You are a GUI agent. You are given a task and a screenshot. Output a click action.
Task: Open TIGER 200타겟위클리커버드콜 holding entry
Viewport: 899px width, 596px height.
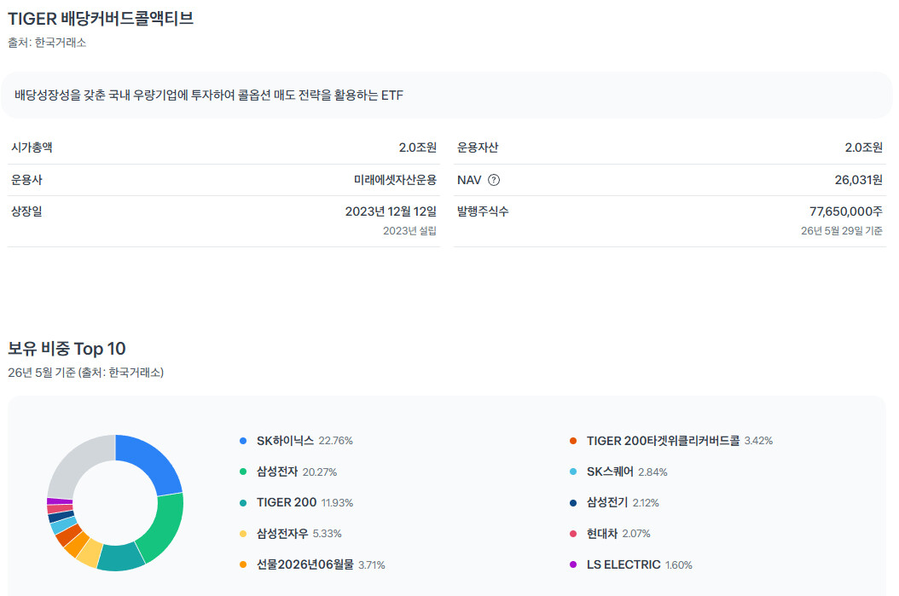[x=663, y=441]
